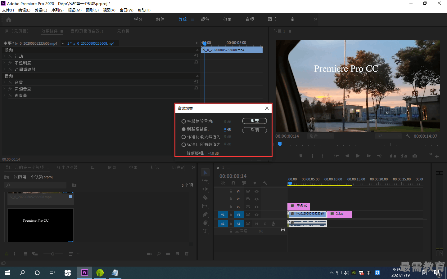Open the Clip menu
Screen dimensions: 447x279
click(x=41, y=10)
